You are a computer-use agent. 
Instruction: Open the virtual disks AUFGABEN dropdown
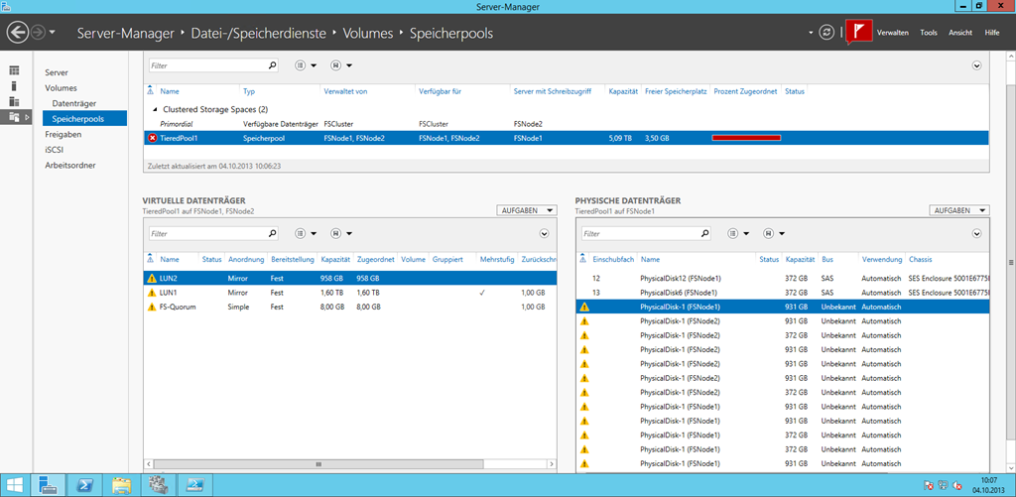[x=526, y=210]
